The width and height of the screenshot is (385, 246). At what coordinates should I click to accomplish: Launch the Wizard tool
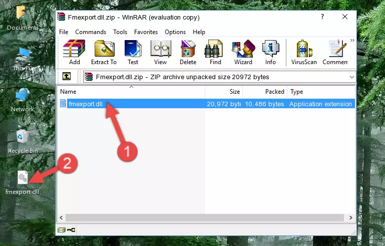coord(243,52)
